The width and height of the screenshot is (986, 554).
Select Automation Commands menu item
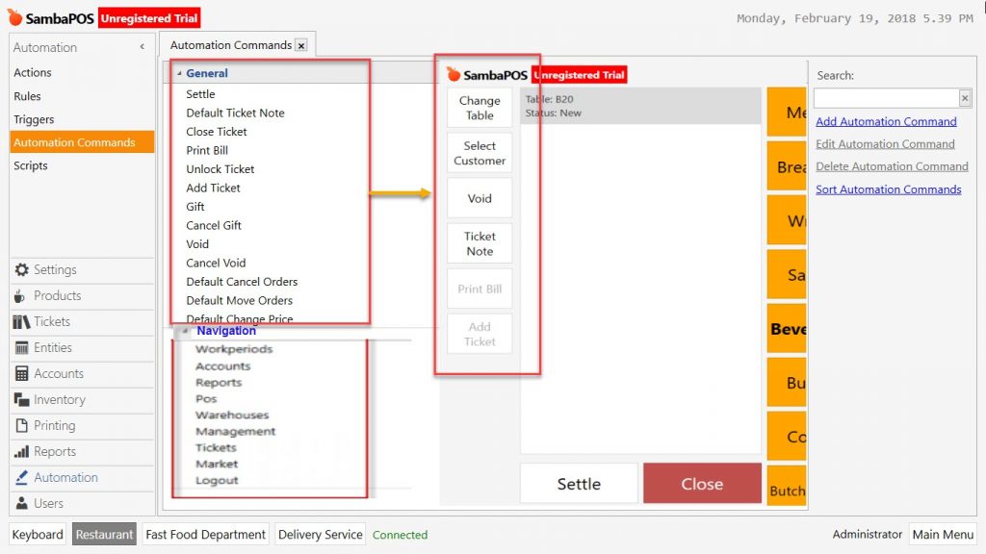[82, 142]
